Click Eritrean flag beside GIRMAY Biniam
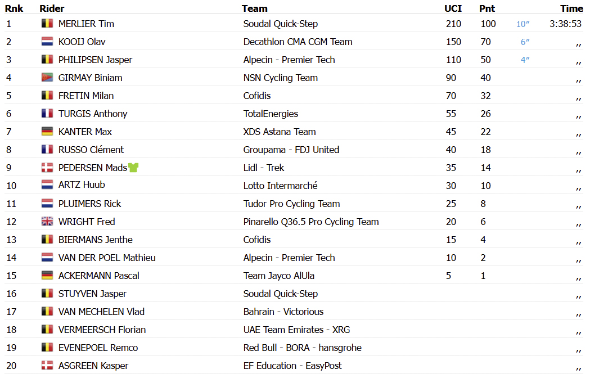The height and width of the screenshot is (374, 590). 47,78
